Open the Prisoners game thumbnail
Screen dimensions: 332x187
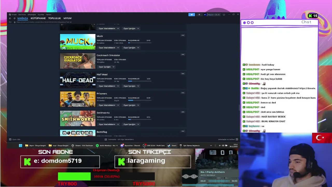(78, 99)
